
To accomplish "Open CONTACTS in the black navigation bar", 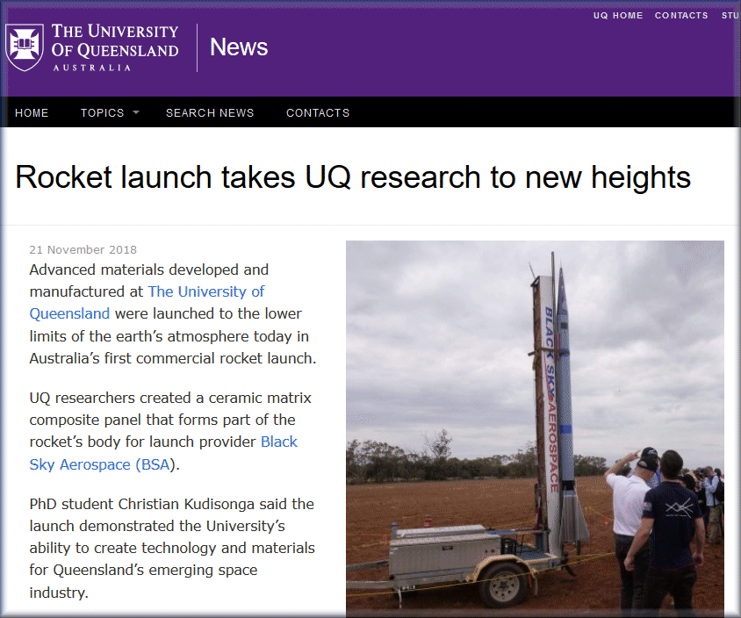I will tap(318, 113).
